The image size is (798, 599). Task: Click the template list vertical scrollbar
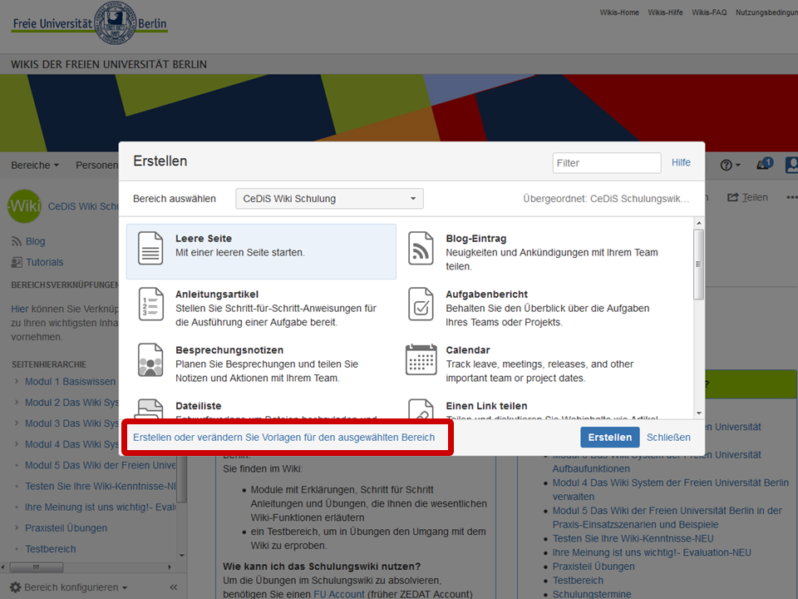point(699,265)
